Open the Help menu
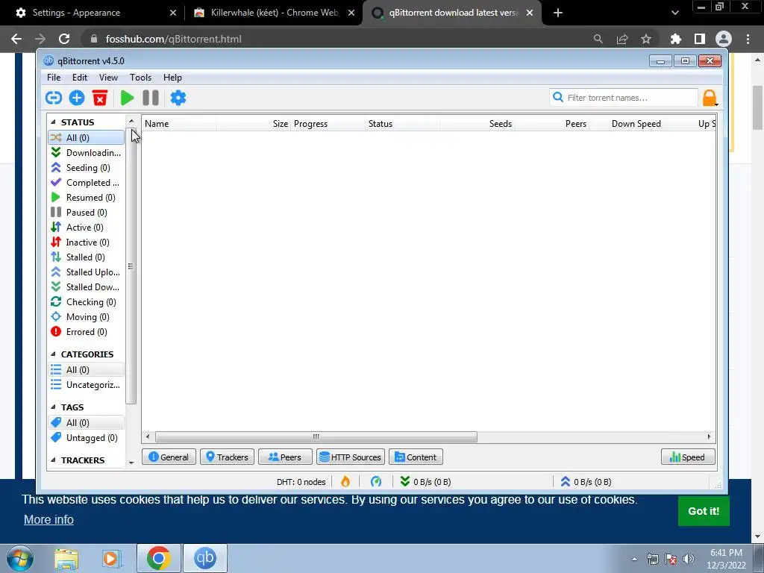The image size is (764, 573). pos(172,78)
